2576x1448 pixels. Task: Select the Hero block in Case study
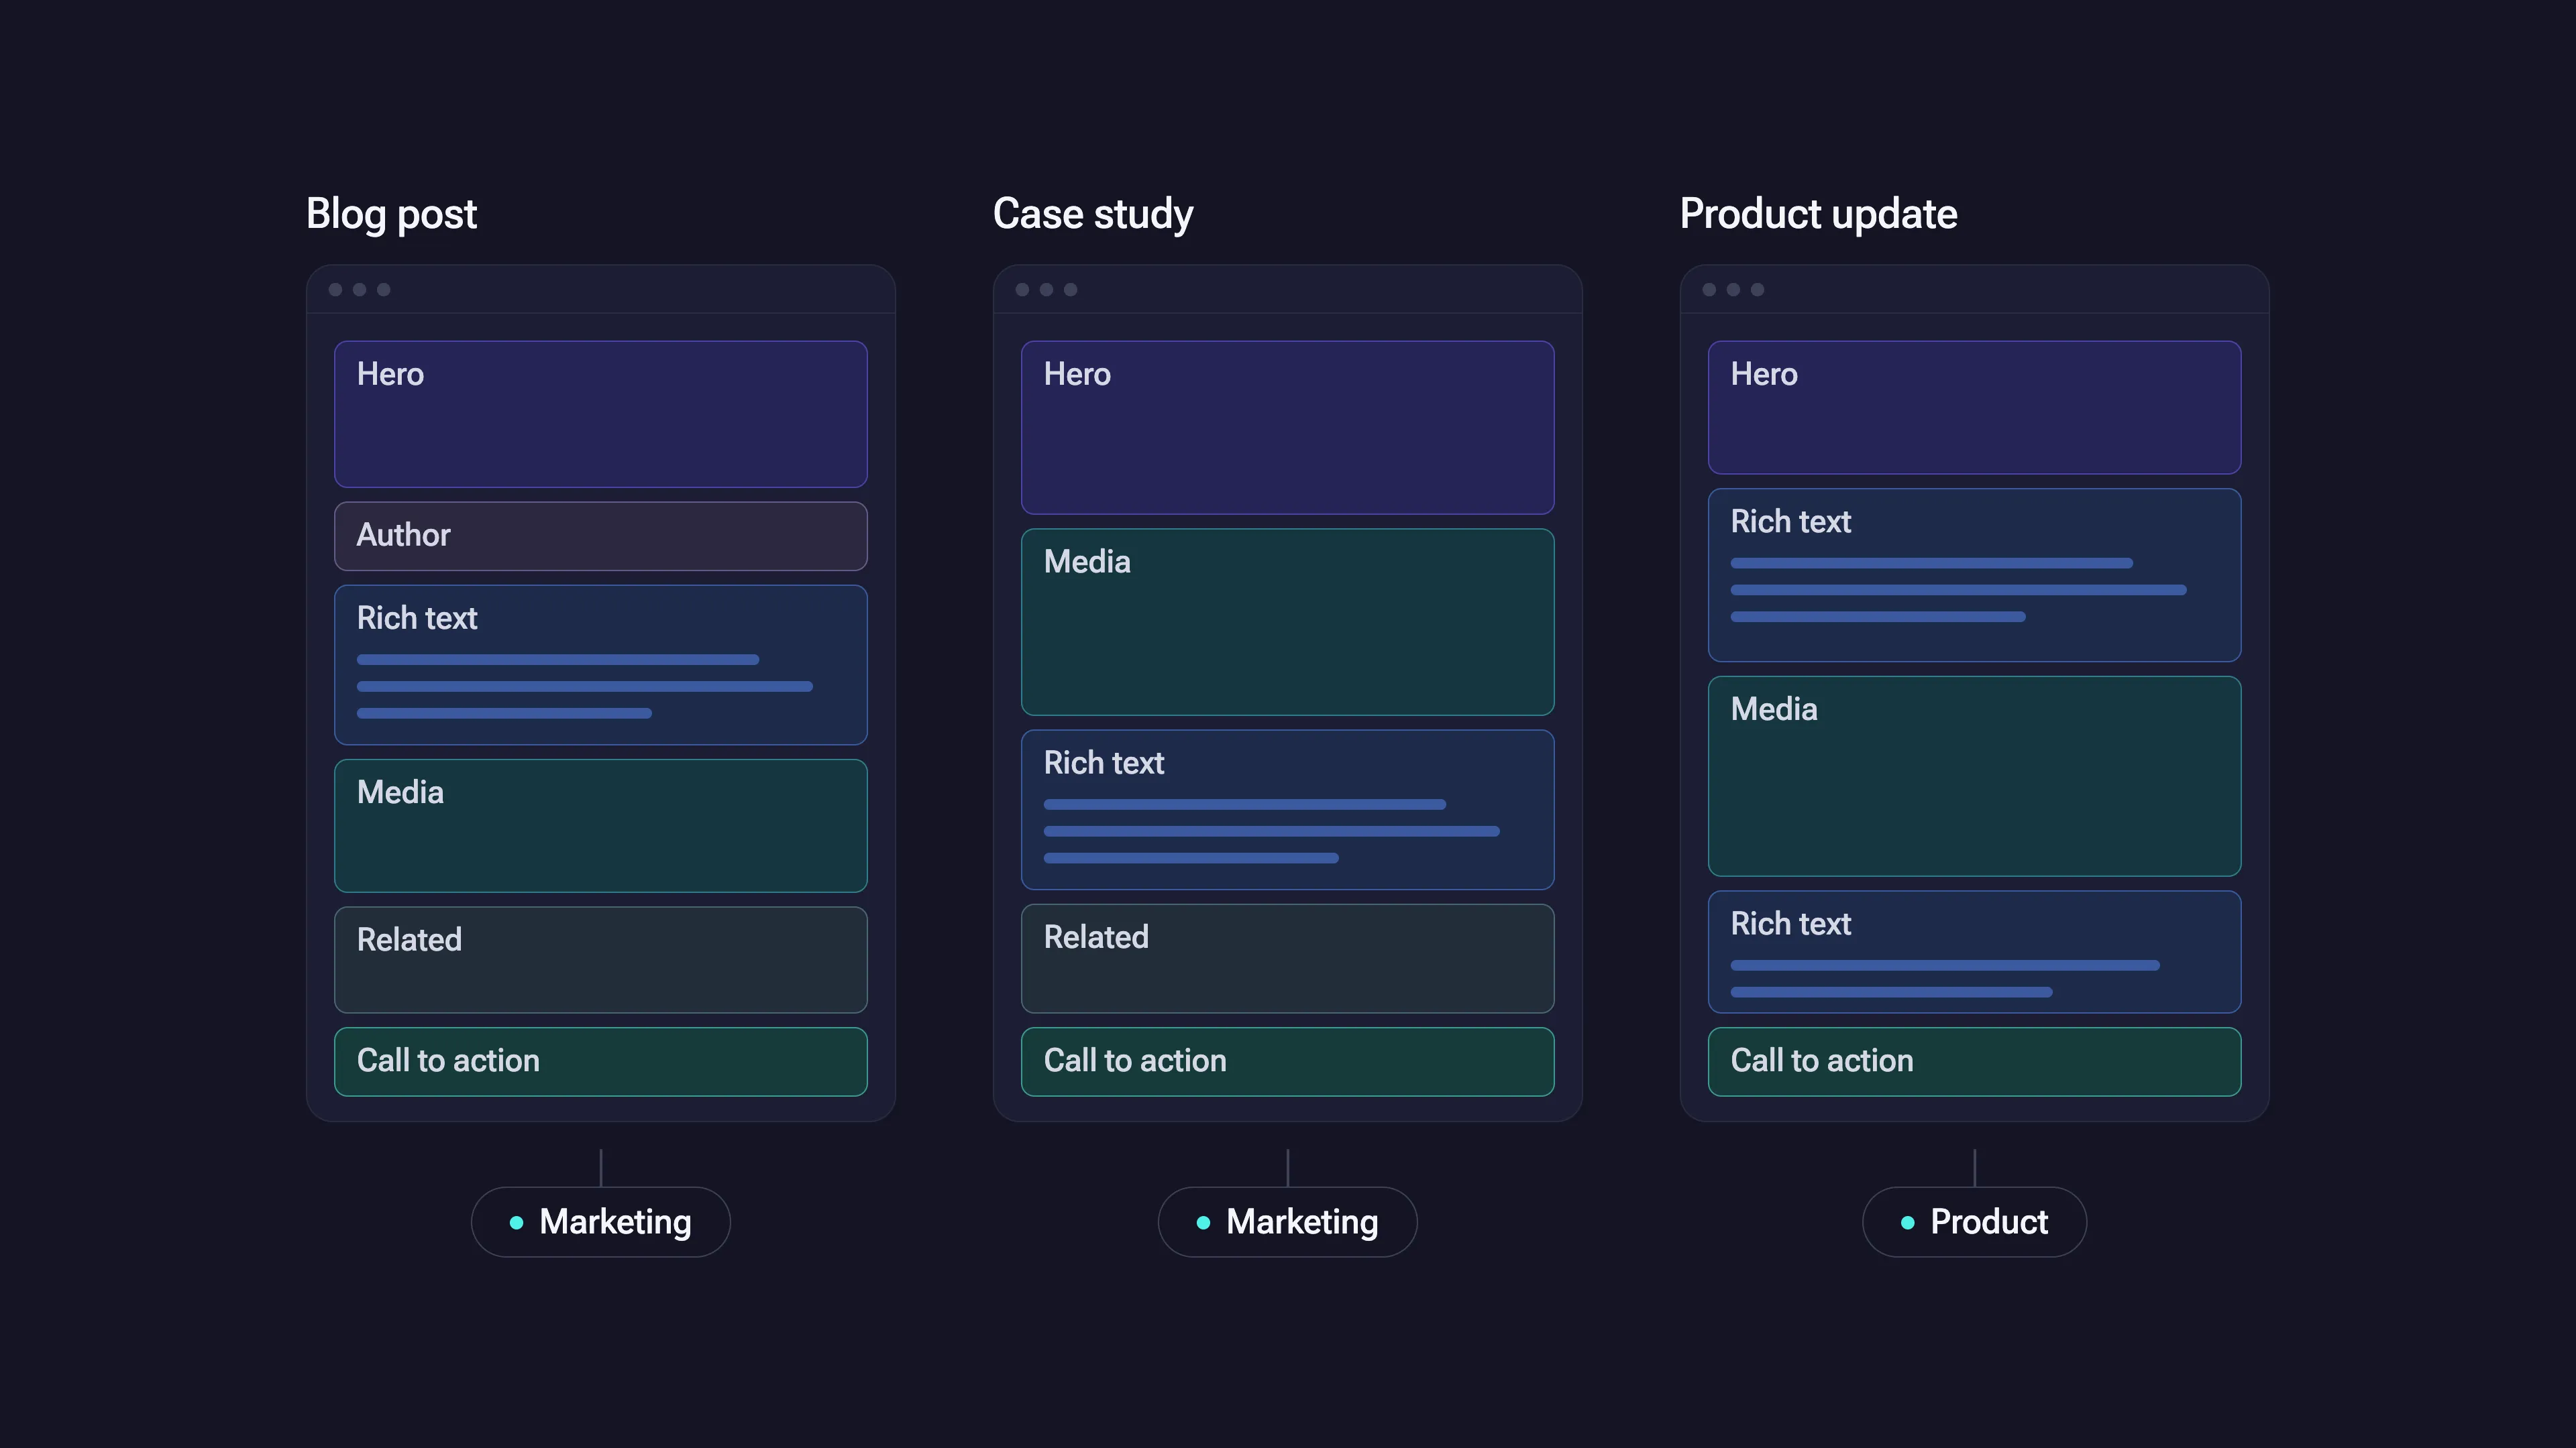point(1287,428)
